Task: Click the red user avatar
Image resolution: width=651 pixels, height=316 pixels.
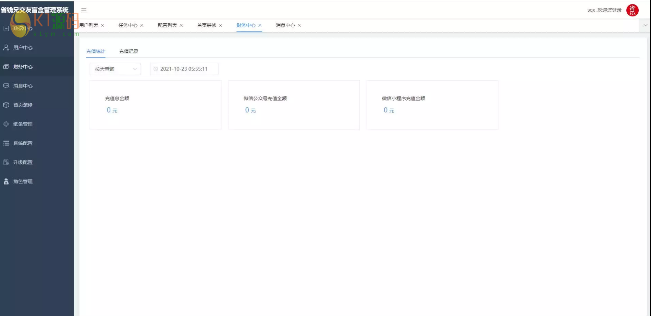Action: coord(632,10)
